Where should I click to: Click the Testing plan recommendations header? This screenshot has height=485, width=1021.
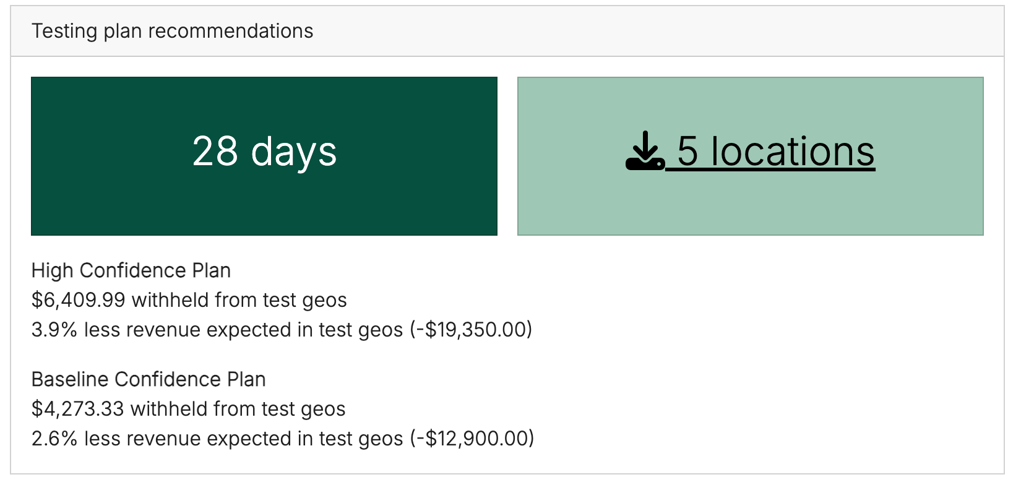[x=173, y=30]
